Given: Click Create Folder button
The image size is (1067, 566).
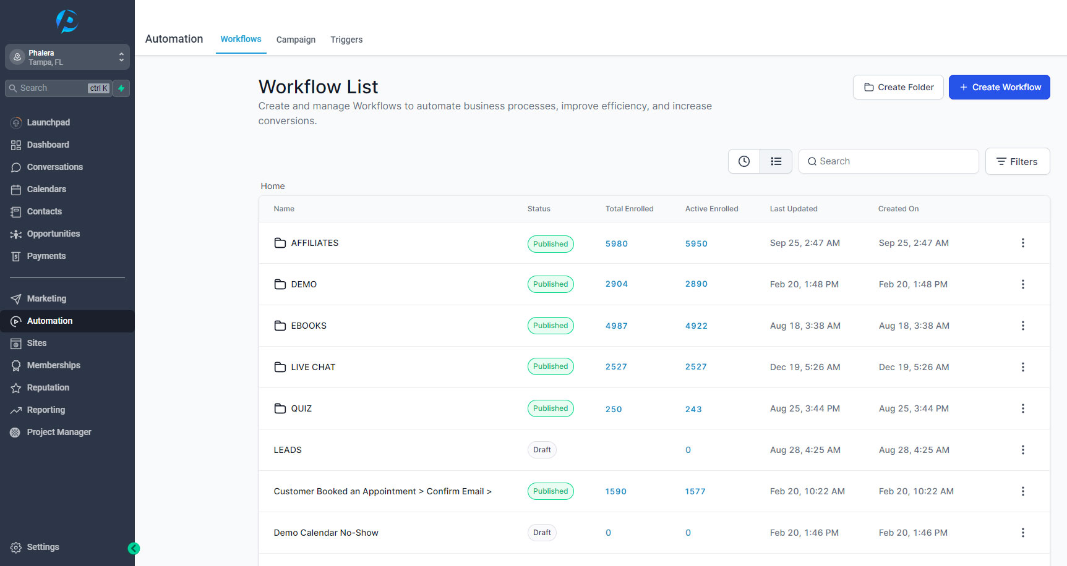Looking at the screenshot, I should tap(898, 87).
